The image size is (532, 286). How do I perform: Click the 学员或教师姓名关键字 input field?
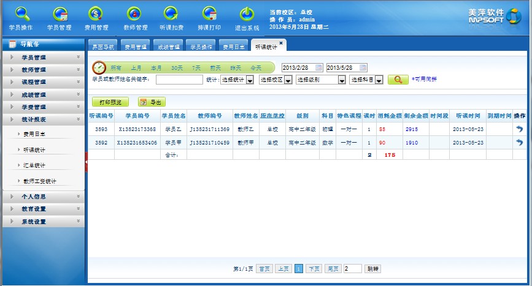pyautogui.click(x=179, y=80)
